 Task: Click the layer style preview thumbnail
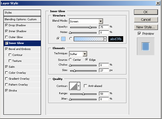(146, 47)
